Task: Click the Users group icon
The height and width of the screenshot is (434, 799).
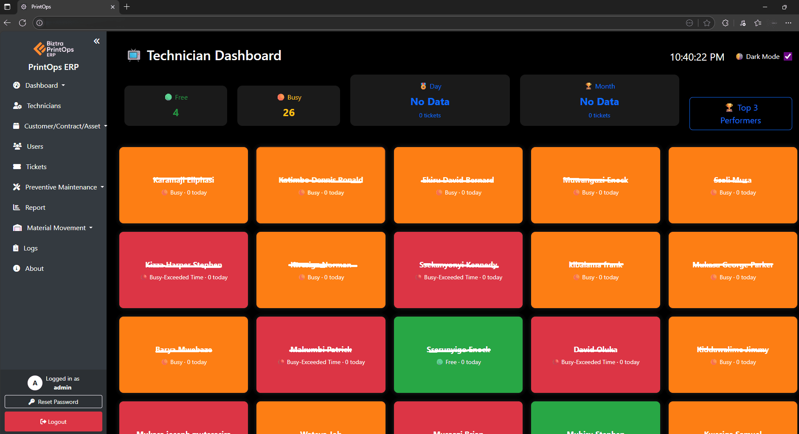Action: tap(17, 146)
